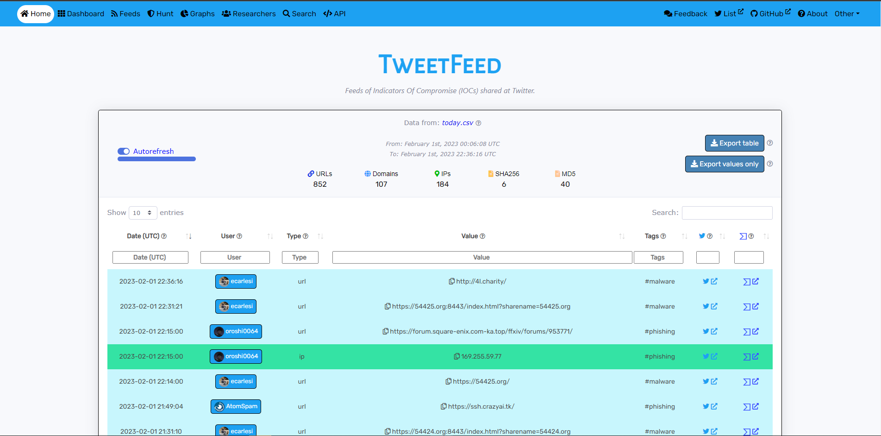Image resolution: width=881 pixels, height=436 pixels.
Task: Show help for the Date (UTC) header
Action: coord(164,236)
